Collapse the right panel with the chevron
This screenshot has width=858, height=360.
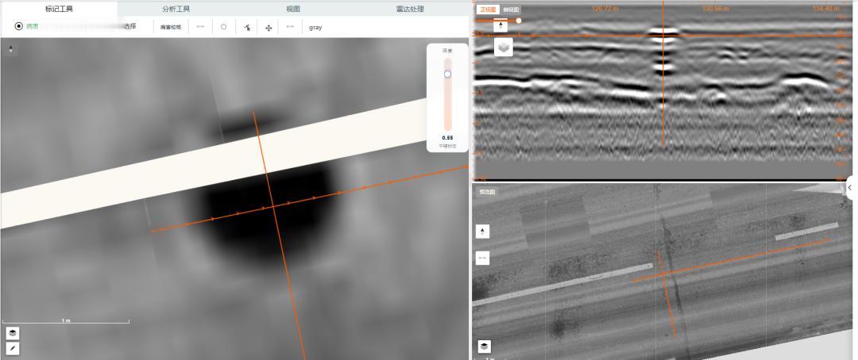[850, 187]
